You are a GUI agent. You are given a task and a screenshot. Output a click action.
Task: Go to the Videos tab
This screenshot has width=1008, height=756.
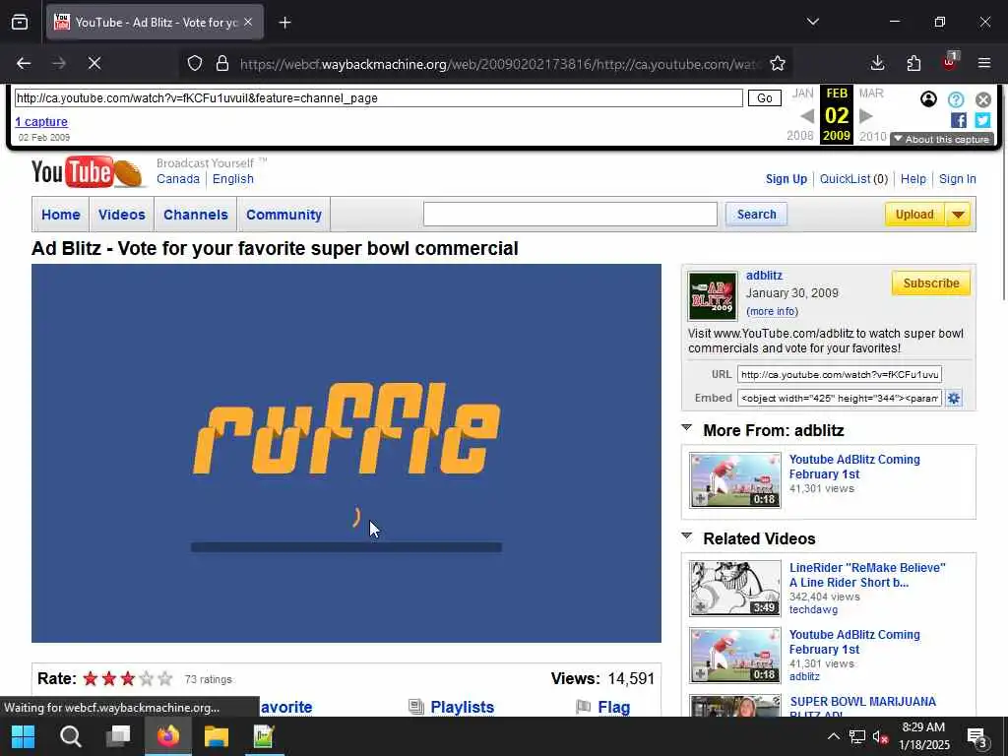[x=121, y=215]
